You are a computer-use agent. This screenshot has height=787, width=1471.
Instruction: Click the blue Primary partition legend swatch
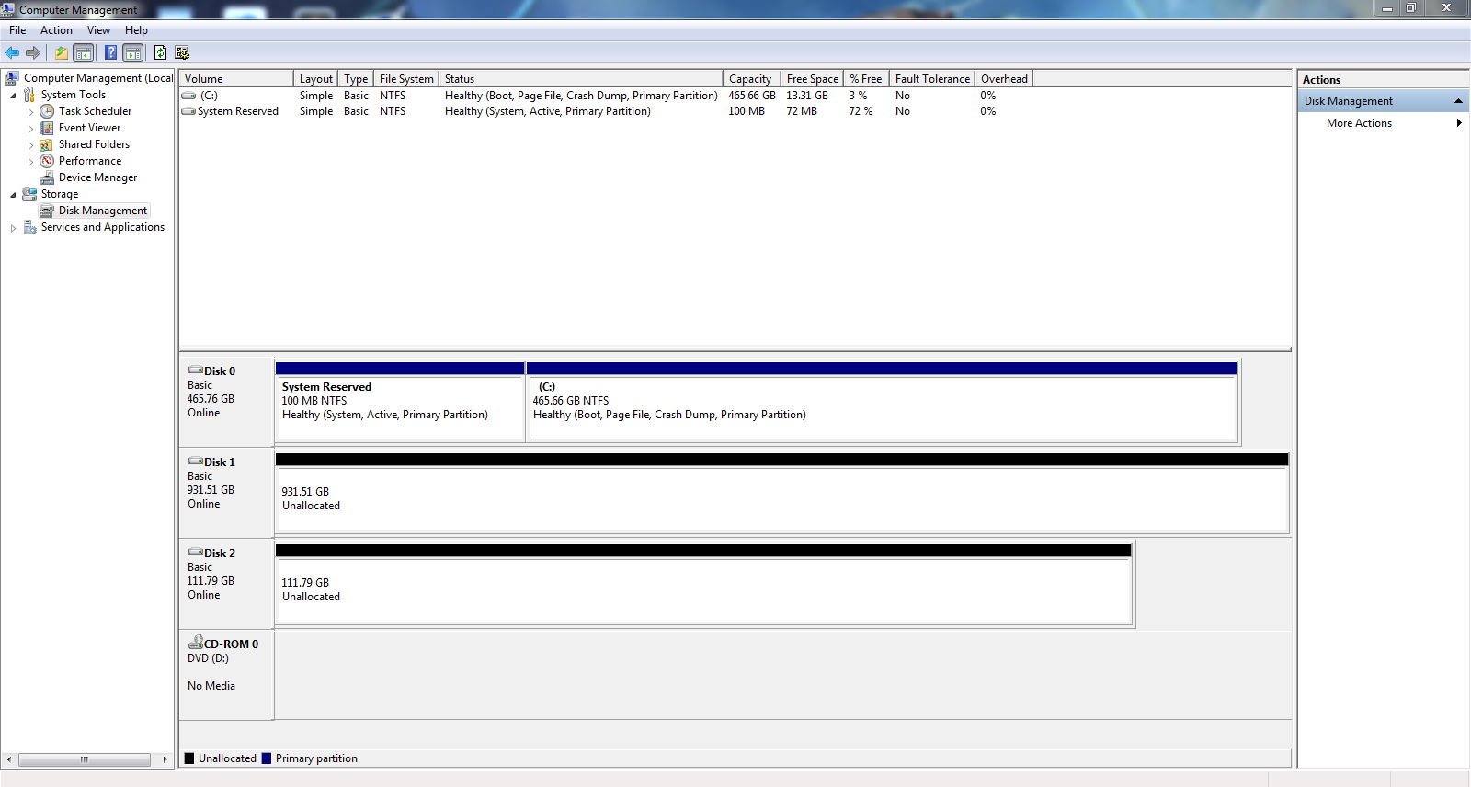click(x=267, y=758)
